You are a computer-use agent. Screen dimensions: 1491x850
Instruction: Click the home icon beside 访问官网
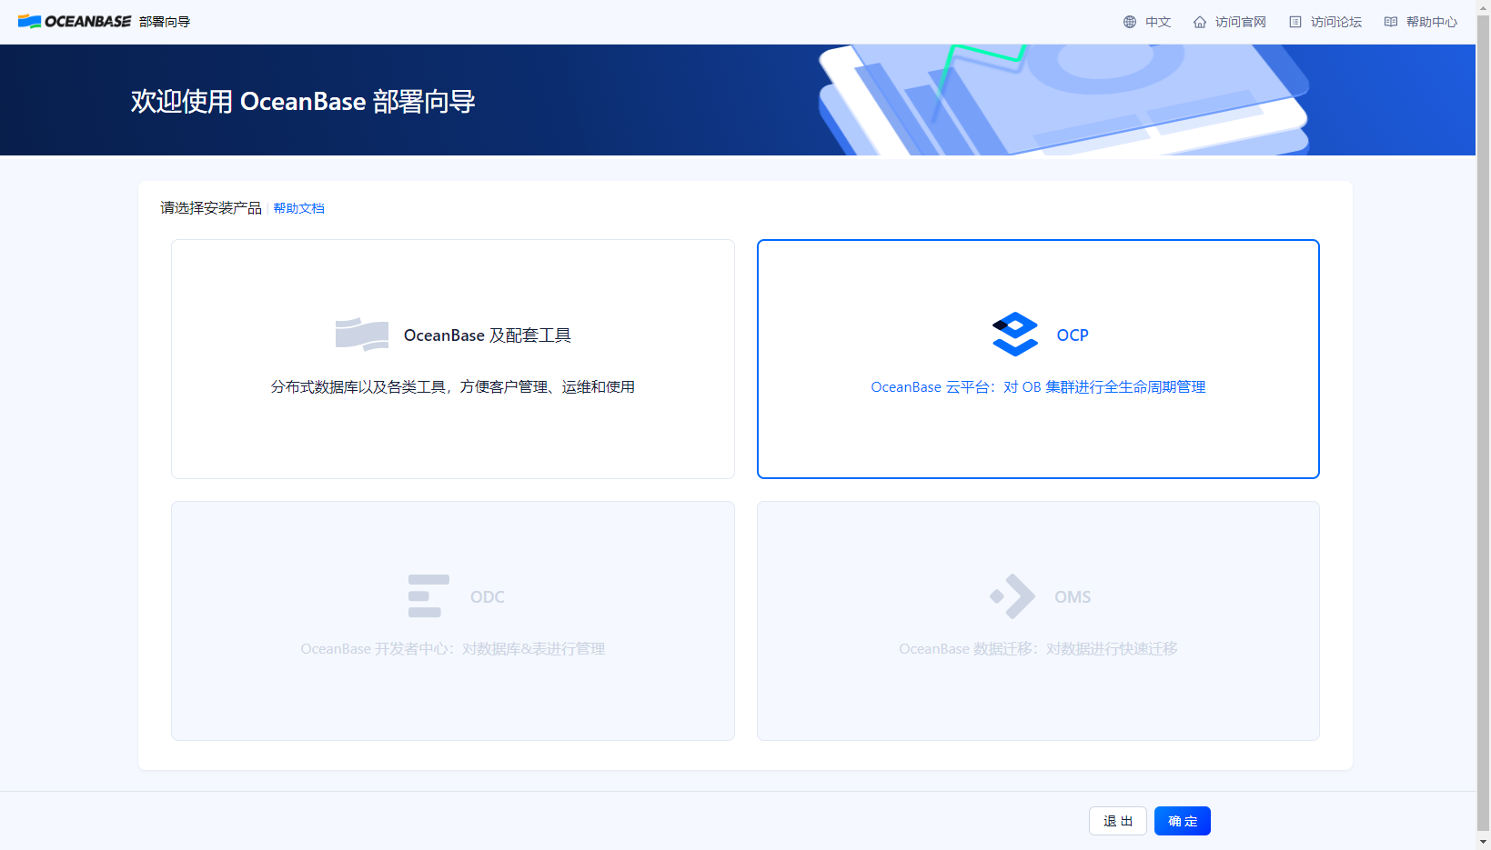[1200, 22]
